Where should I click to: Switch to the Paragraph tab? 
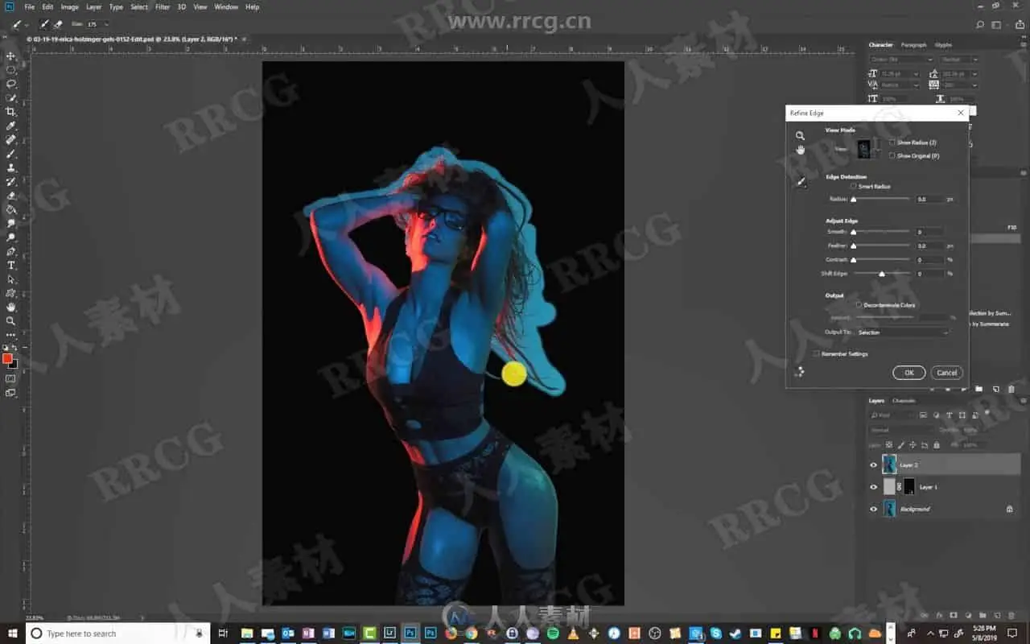913,45
